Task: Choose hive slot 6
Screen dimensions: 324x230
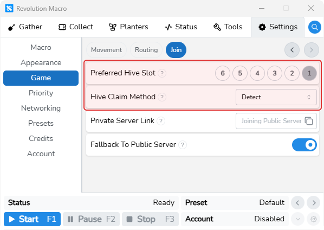Action: pyautogui.click(x=223, y=73)
